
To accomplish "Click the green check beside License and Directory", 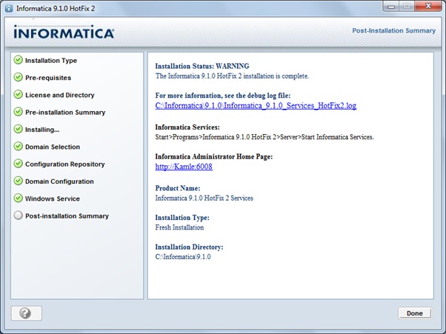I will click(19, 95).
